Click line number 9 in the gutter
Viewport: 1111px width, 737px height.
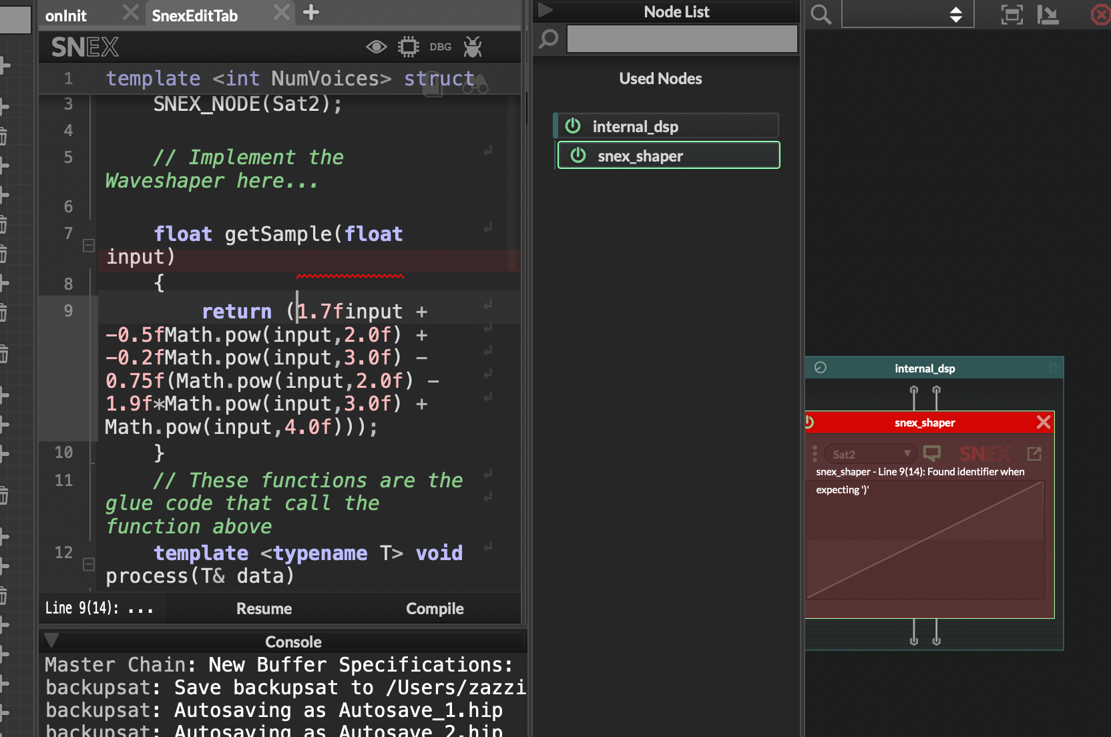(68, 310)
